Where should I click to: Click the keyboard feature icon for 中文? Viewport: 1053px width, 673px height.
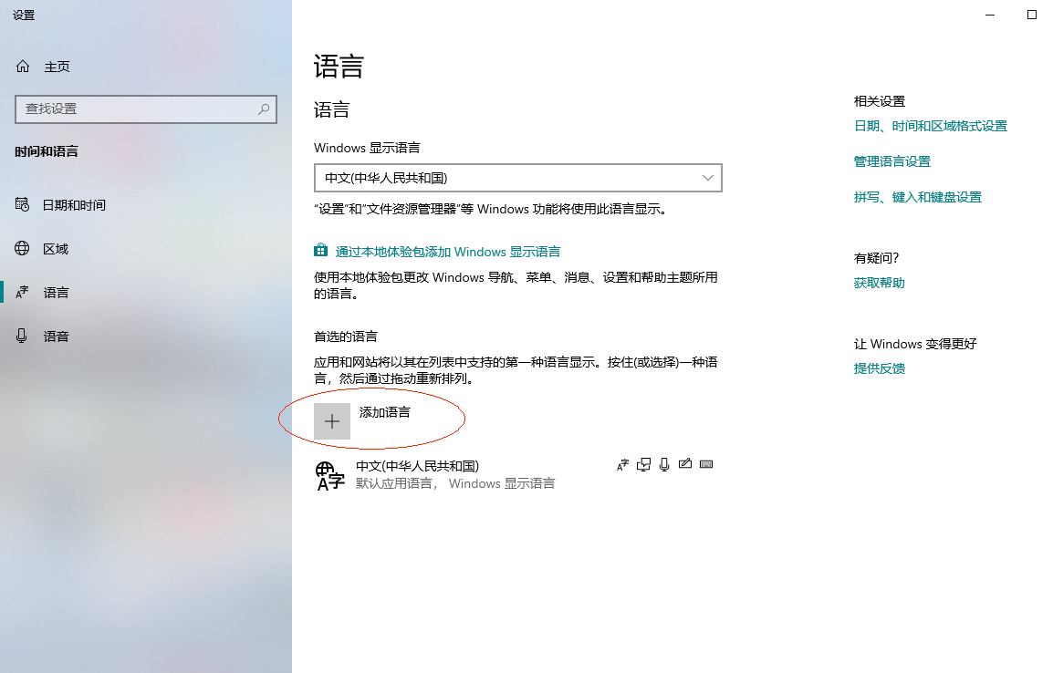(x=706, y=463)
